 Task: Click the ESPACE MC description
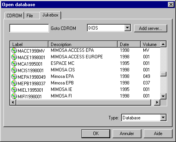point(63,63)
